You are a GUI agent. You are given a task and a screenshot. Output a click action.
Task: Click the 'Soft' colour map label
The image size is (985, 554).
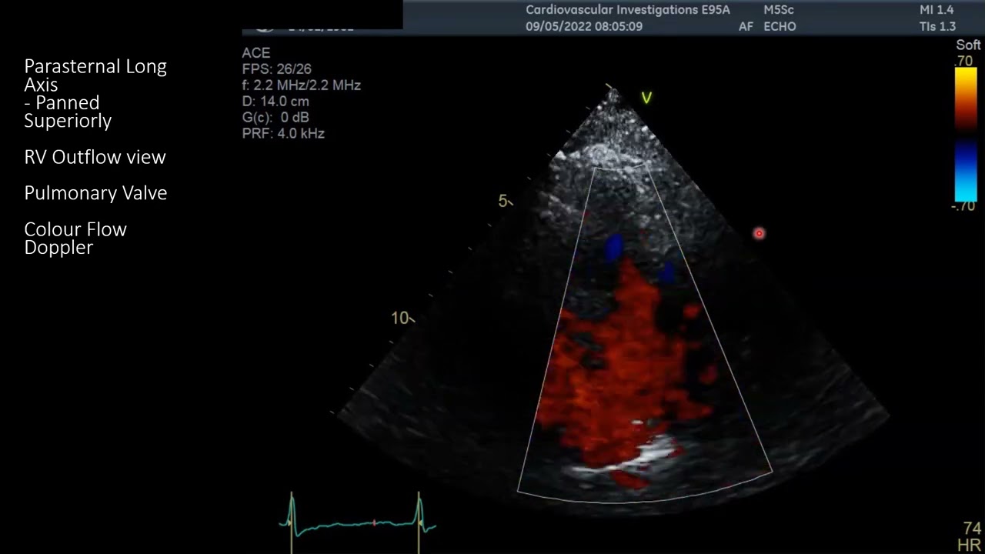(x=968, y=46)
